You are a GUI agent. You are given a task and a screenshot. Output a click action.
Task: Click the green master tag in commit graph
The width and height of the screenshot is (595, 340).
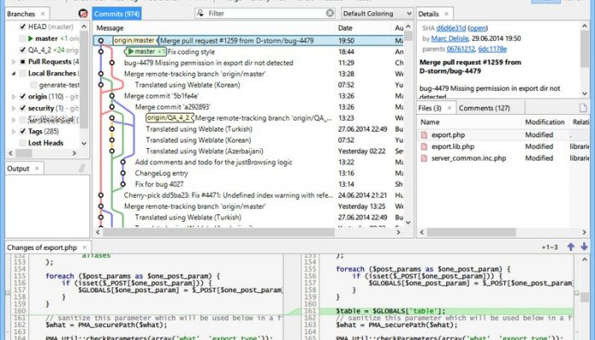tap(146, 52)
